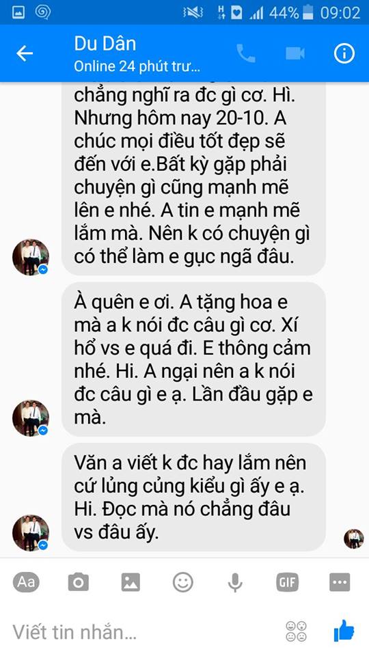
Task: Tap the microphone to record voice
Action: [235, 582]
